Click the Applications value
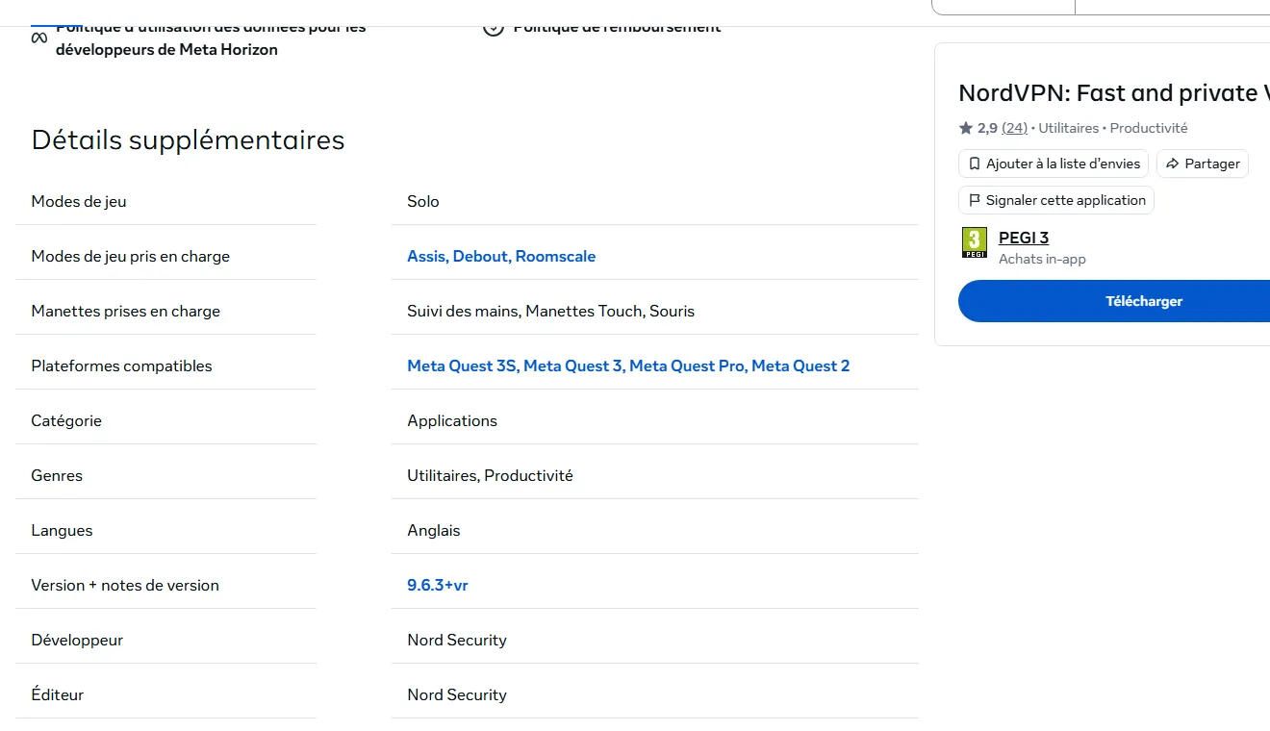The height and width of the screenshot is (731, 1270). (452, 420)
